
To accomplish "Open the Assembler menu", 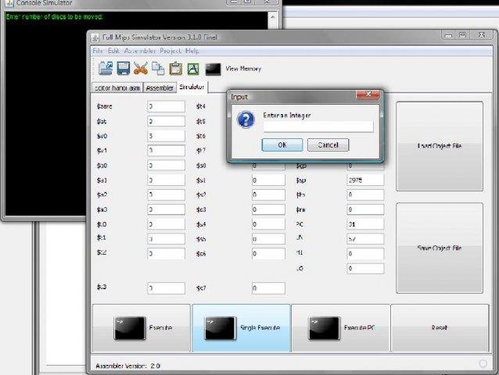I will (x=140, y=51).
